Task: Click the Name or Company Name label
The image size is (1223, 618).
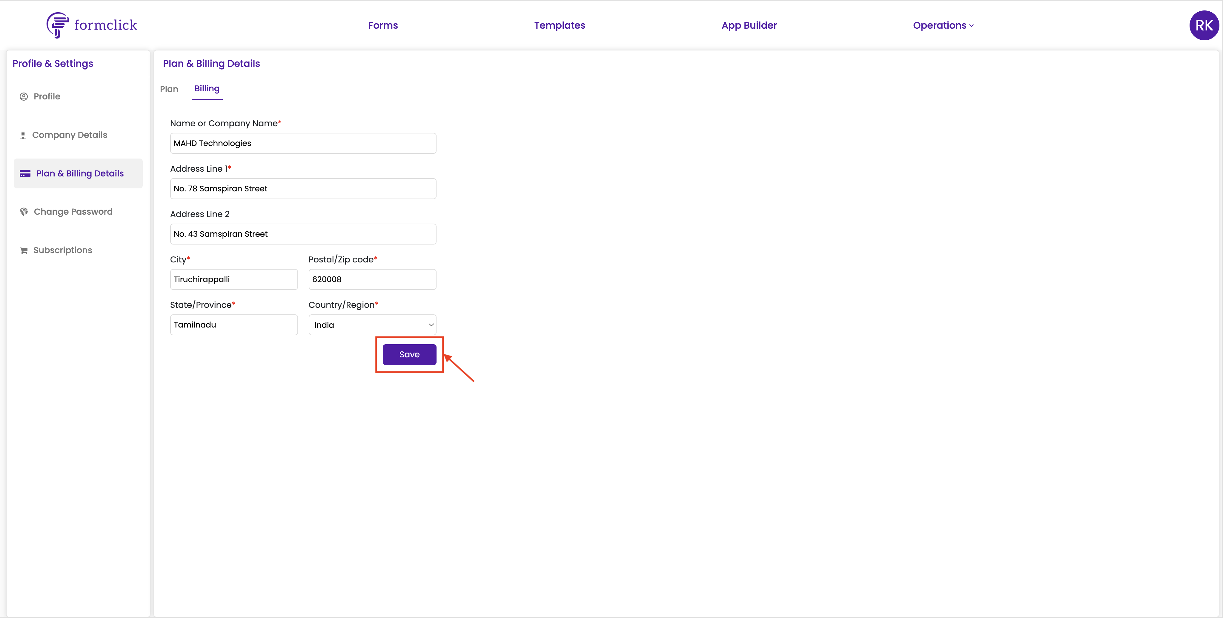Action: [225, 123]
